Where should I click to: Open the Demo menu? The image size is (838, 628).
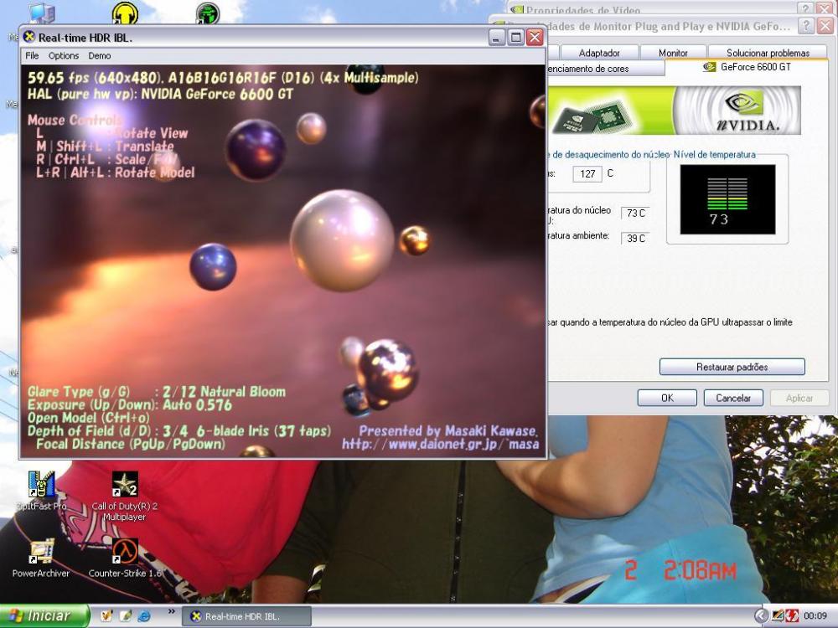(x=100, y=56)
